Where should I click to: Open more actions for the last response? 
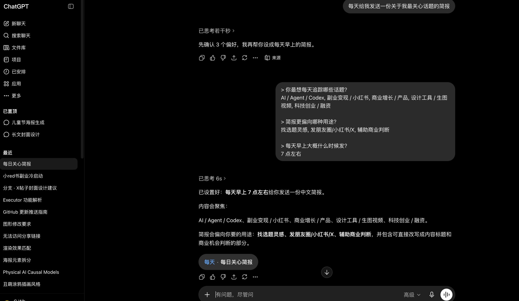(255, 277)
